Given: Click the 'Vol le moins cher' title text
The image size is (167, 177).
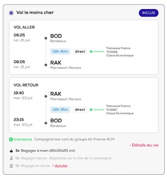Looking at the screenshot, I should coord(35,13).
